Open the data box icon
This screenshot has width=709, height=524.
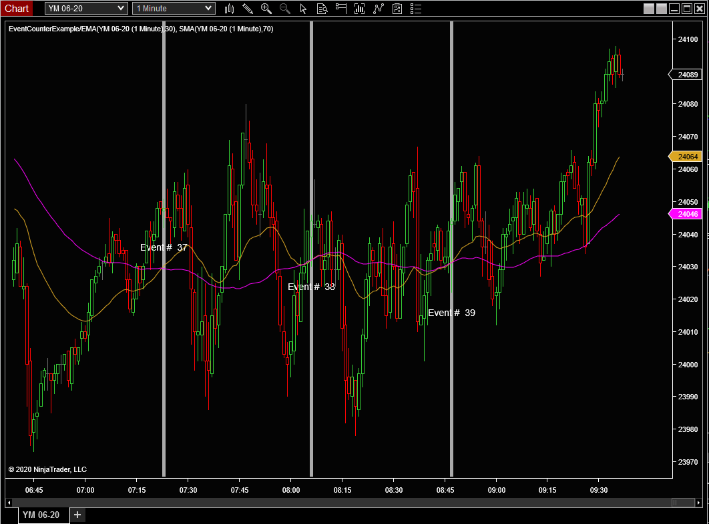point(322,9)
